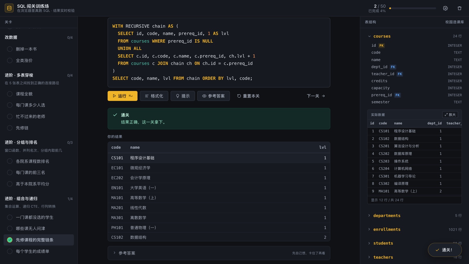Select the 每门课多少人选 level
This screenshot has height=264, width=469.
pos(39,105)
